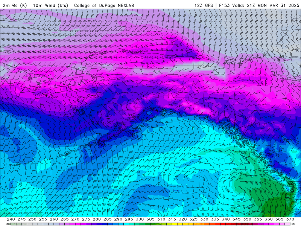Screen dimensions: 301x226
Task: Click the 290 legend number
Action: click(118, 219)
